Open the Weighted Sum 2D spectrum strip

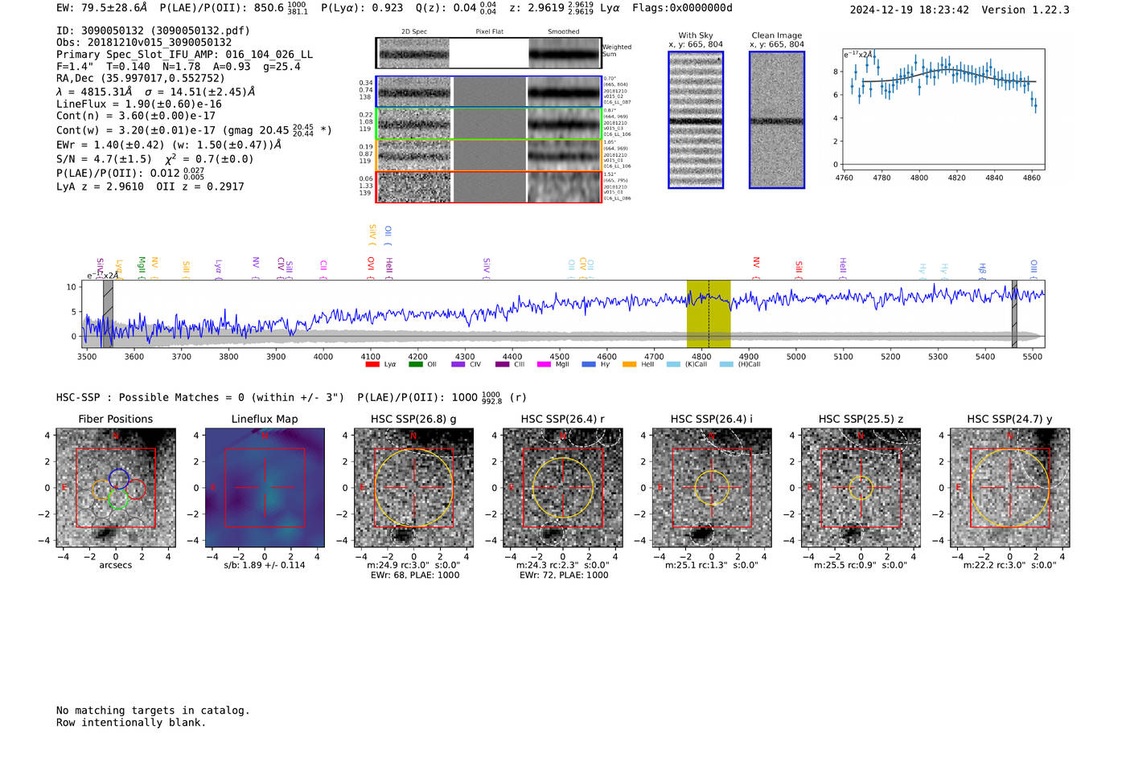pos(488,53)
